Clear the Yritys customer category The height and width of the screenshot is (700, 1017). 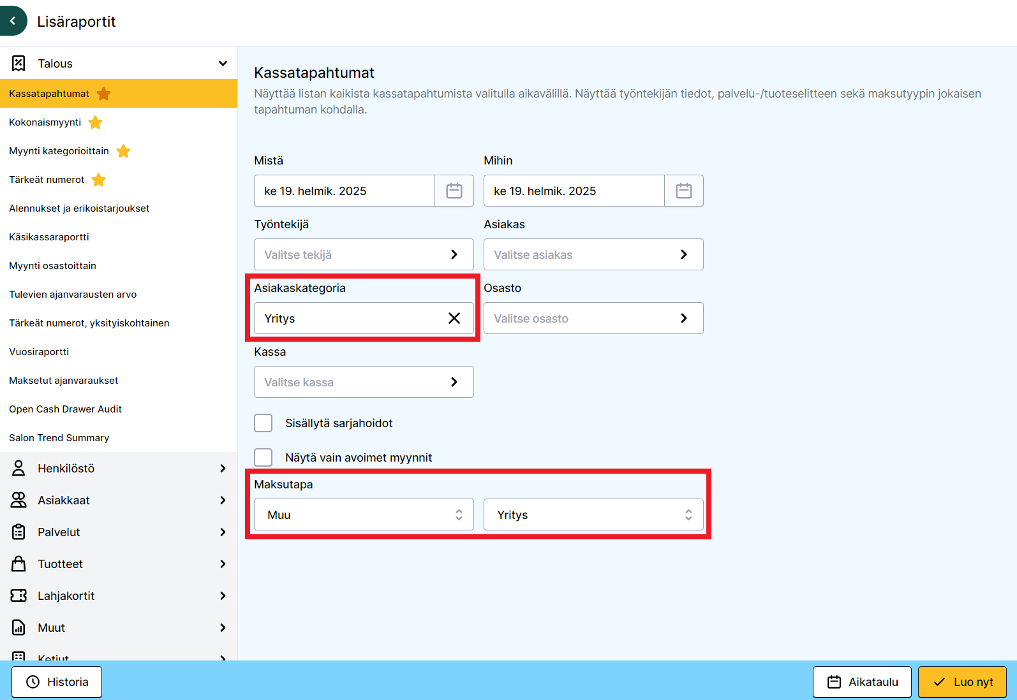point(454,318)
